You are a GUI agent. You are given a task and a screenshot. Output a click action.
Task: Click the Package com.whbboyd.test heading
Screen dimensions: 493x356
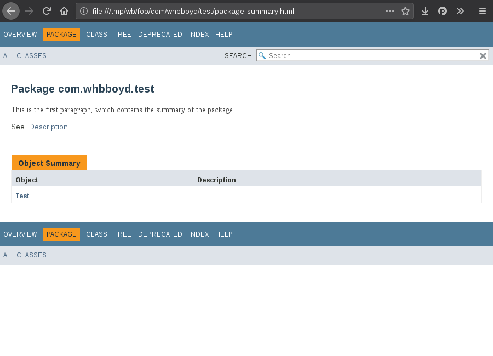click(82, 89)
